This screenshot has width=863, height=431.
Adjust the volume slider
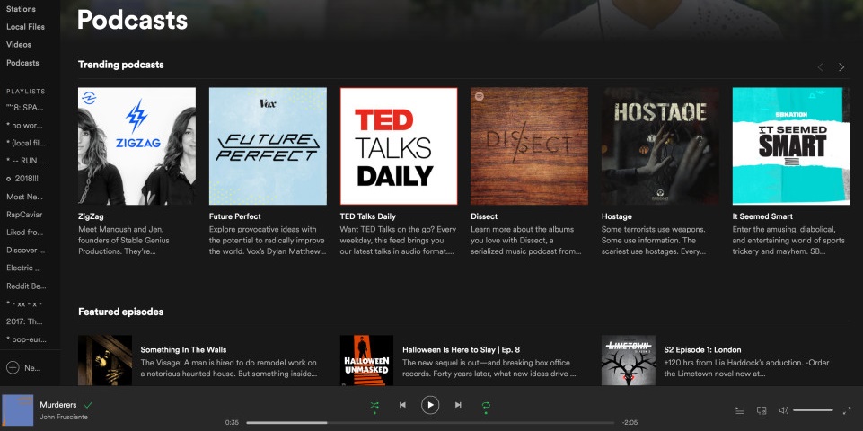(813, 410)
